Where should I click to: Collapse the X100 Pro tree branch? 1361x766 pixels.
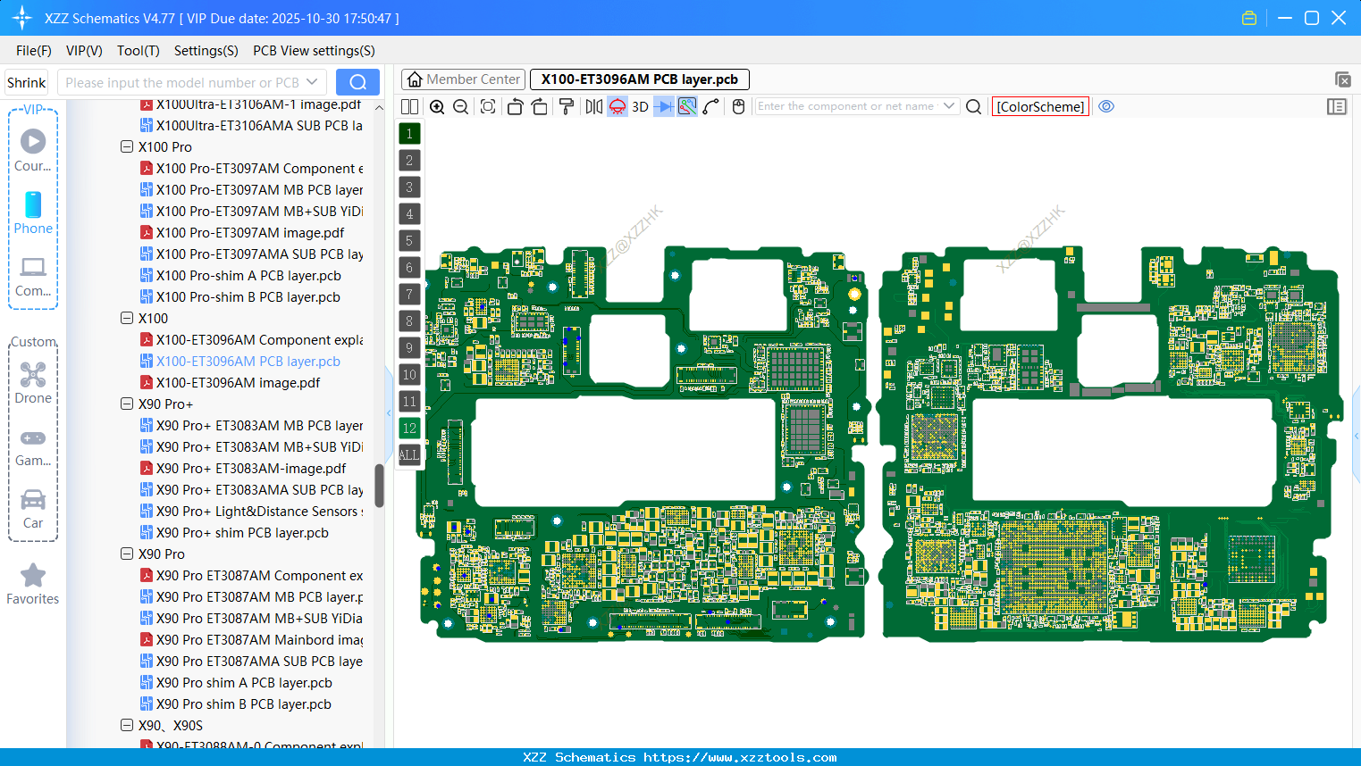pos(127,146)
